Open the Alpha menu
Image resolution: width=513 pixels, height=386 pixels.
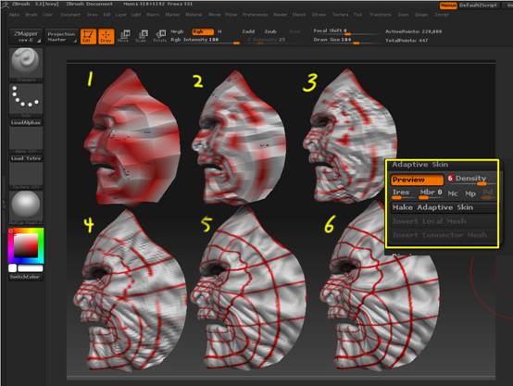pos(14,15)
